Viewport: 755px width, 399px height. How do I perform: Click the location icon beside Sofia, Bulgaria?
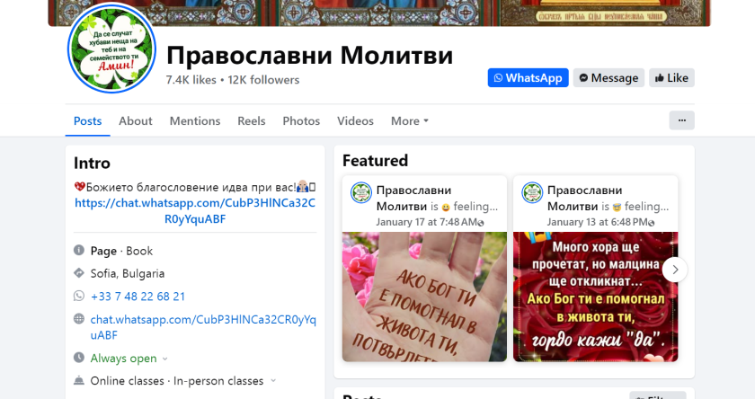click(x=79, y=273)
